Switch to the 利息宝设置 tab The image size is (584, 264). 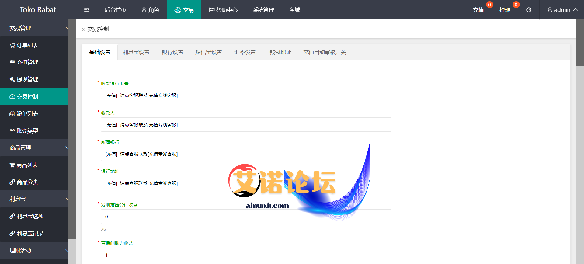136,52
